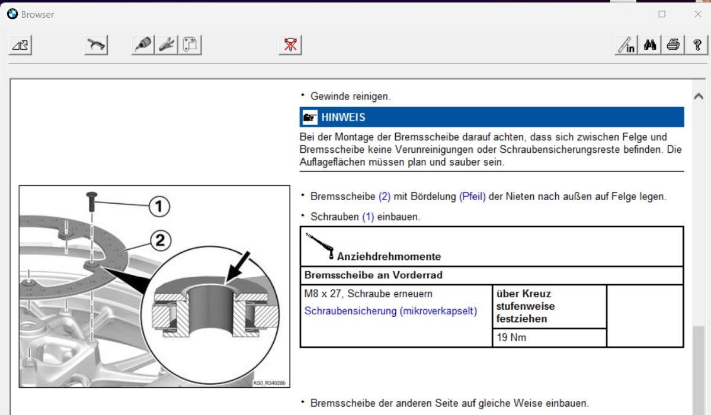Click the BMW logo in title bar
711x415 pixels.
click(12, 14)
